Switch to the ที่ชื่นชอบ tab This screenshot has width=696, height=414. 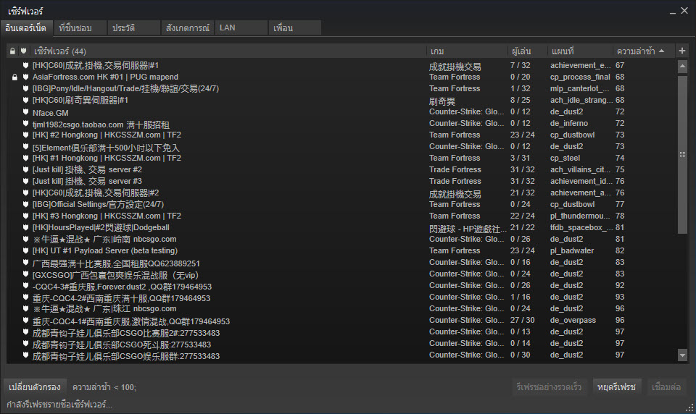coord(80,28)
